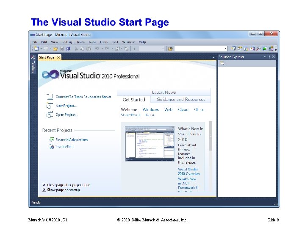Click the Copy toolbar icon
The width and height of the screenshot is (305, 229).
tap(82, 48)
